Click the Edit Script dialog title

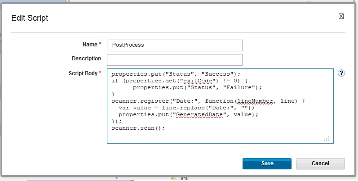(30, 18)
